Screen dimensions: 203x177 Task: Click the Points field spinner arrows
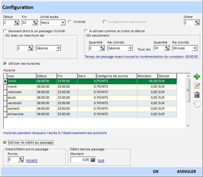pyautogui.click(x=21, y=160)
